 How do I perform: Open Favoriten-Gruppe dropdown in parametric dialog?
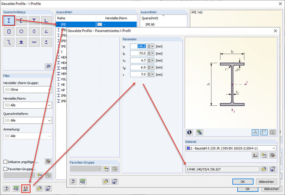(85, 169)
